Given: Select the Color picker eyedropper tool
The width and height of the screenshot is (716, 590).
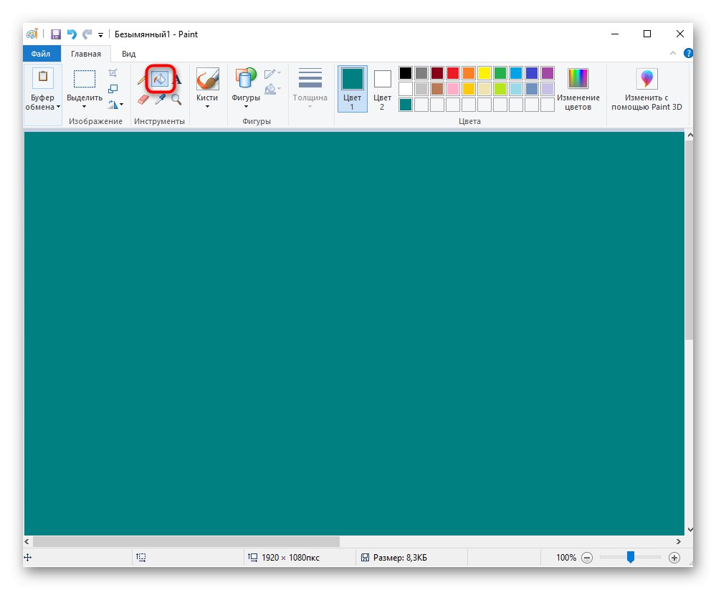Looking at the screenshot, I should click(x=160, y=99).
